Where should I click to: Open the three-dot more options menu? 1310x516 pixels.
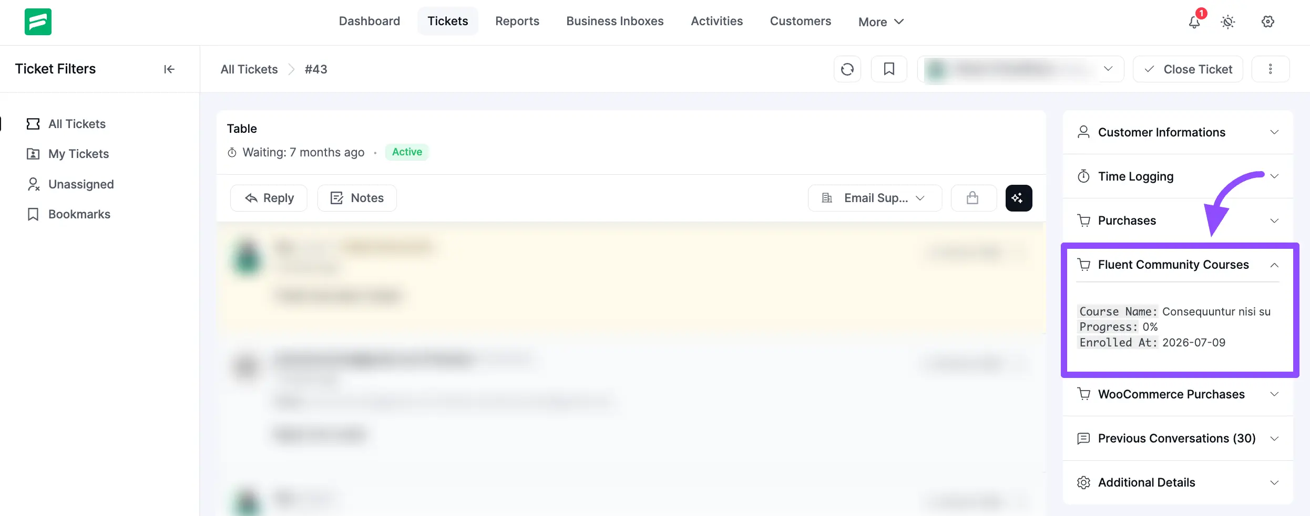coord(1271,69)
